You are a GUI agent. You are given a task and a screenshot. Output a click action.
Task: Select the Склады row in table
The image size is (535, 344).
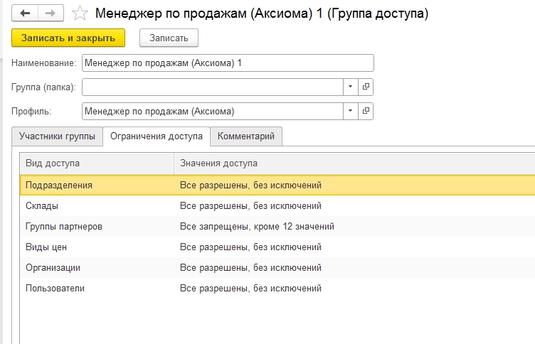pos(42,206)
